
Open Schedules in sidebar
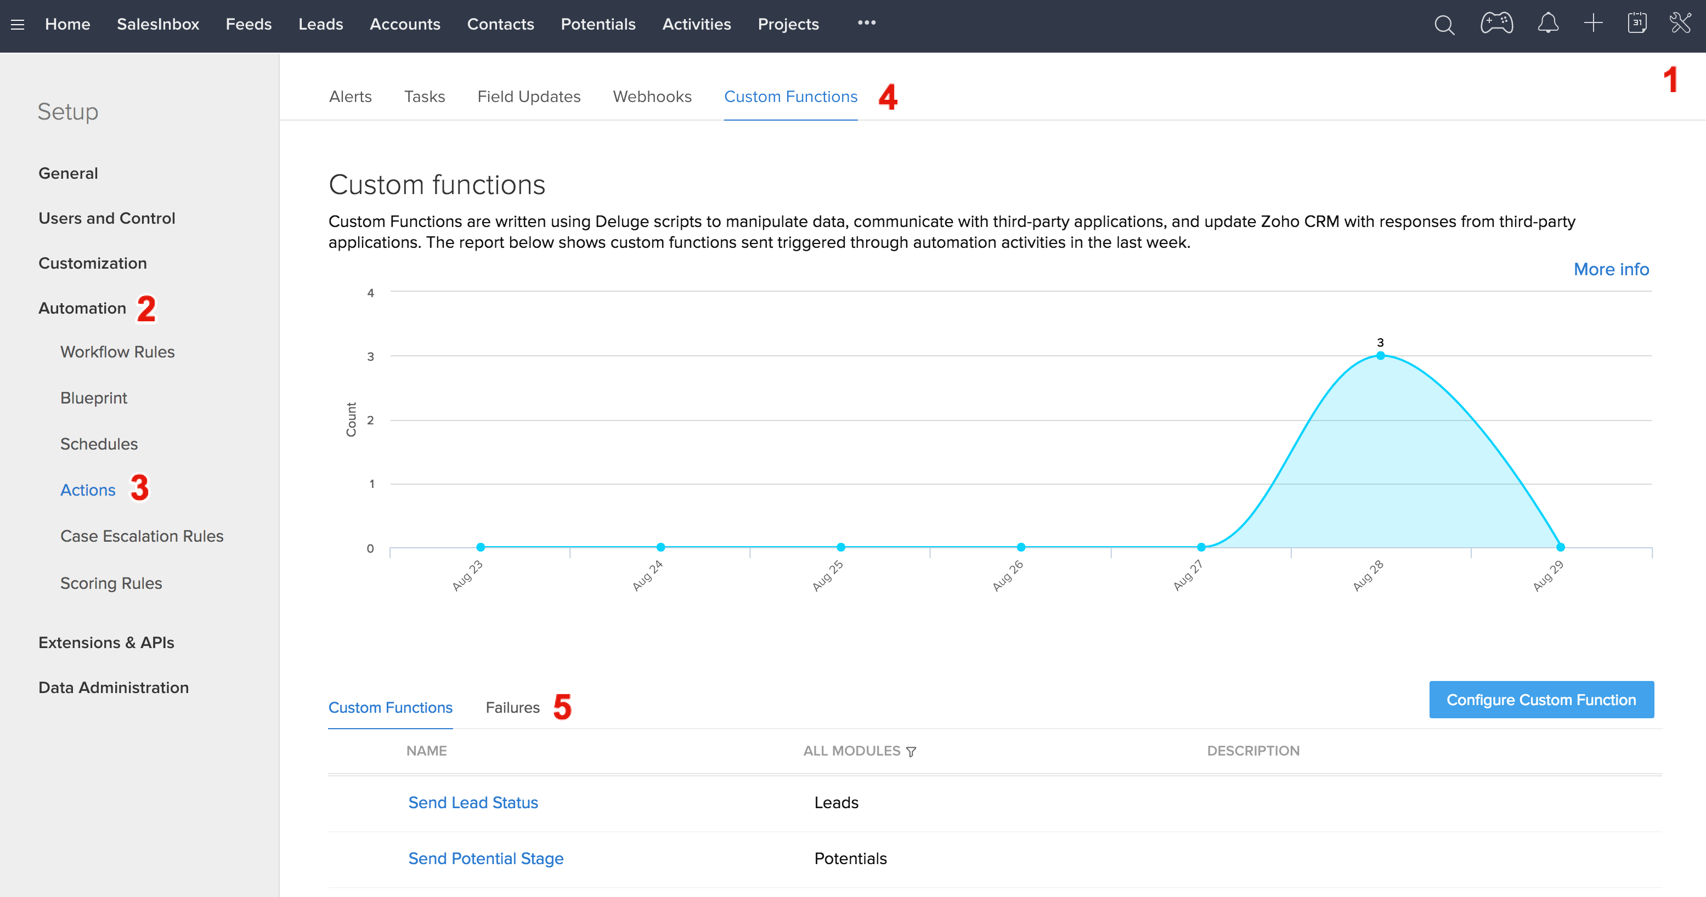pyautogui.click(x=99, y=444)
